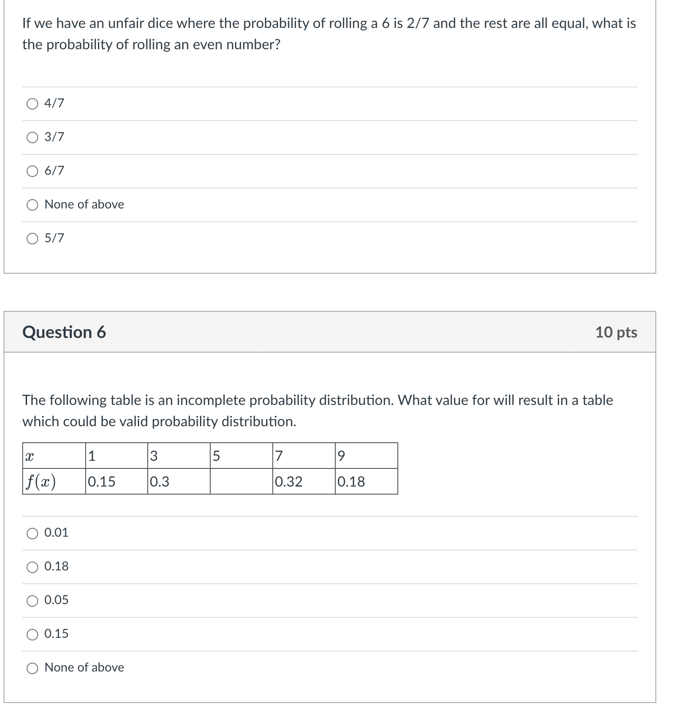Image resolution: width=674 pixels, height=707 pixels.
Task: Select the 5/7 answer option
Action: tap(32, 239)
